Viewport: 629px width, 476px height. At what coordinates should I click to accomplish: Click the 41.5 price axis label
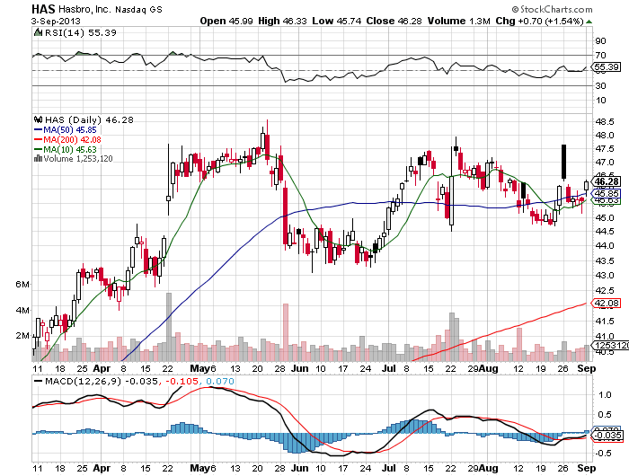pos(604,322)
